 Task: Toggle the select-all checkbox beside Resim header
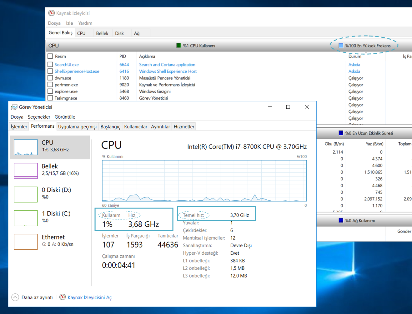[50, 56]
